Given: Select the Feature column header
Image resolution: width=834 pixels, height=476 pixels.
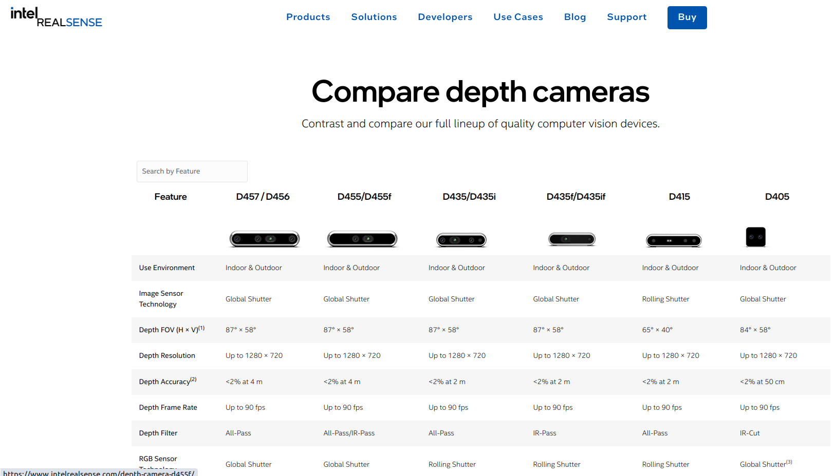Looking at the screenshot, I should (x=171, y=197).
